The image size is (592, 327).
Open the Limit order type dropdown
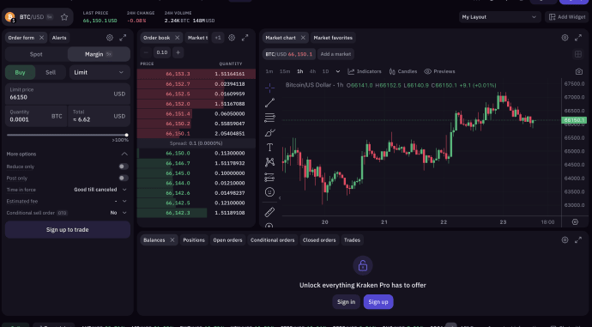pyautogui.click(x=100, y=72)
